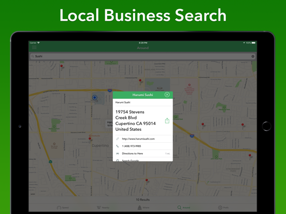
Task: Click the 1 mi. distance label
Action: [x=168, y=154]
